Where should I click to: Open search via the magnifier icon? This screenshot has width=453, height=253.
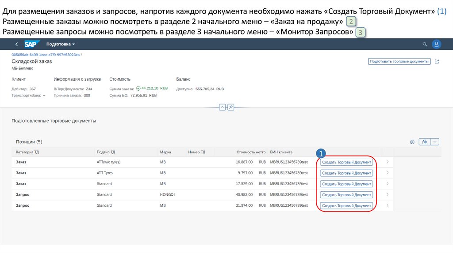pyautogui.click(x=425, y=44)
